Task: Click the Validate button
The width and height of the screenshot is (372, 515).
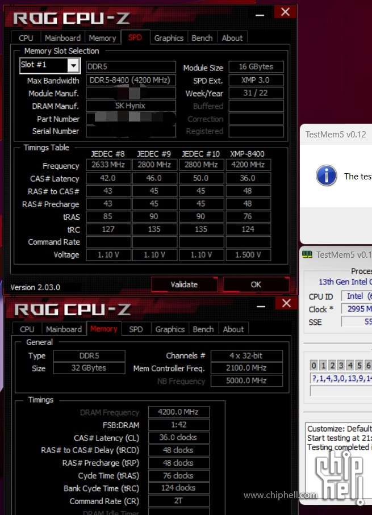Action: pyautogui.click(x=184, y=284)
